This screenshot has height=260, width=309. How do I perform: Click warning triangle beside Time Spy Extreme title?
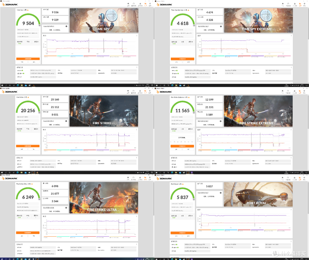(x=188, y=10)
